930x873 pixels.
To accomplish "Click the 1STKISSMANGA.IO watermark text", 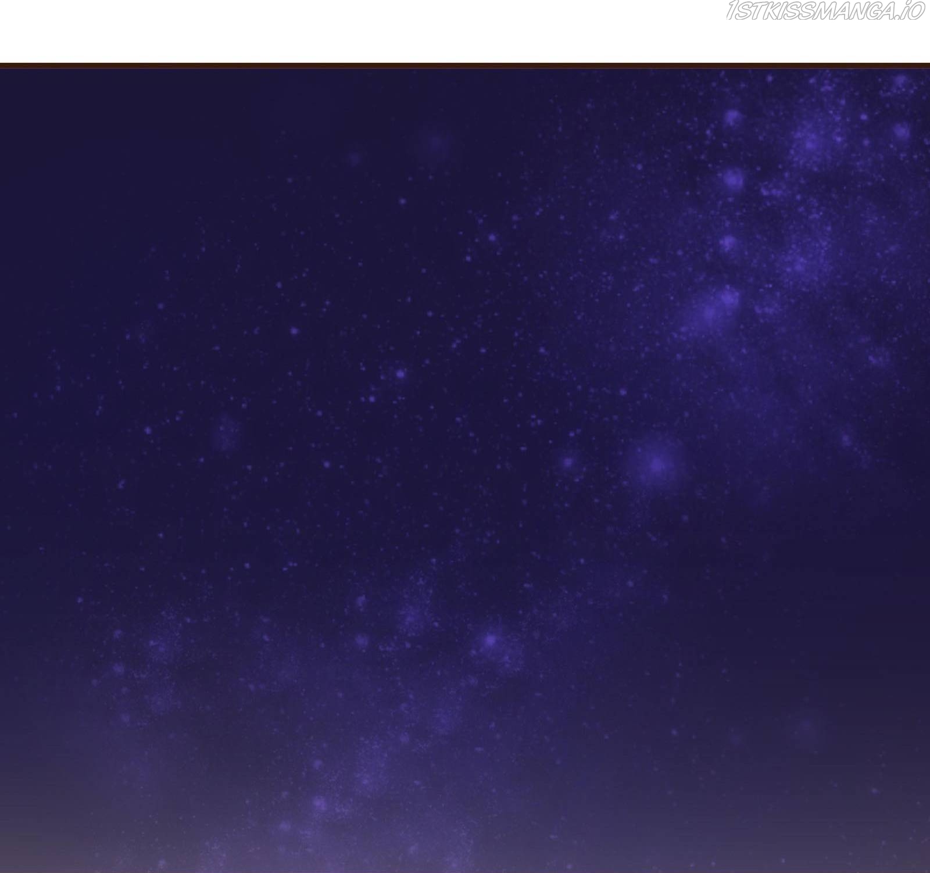I will point(825,11).
